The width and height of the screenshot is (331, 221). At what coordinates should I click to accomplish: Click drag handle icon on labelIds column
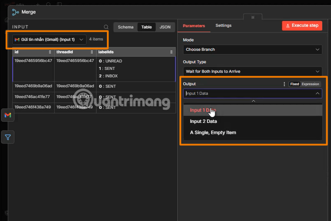(x=171, y=52)
